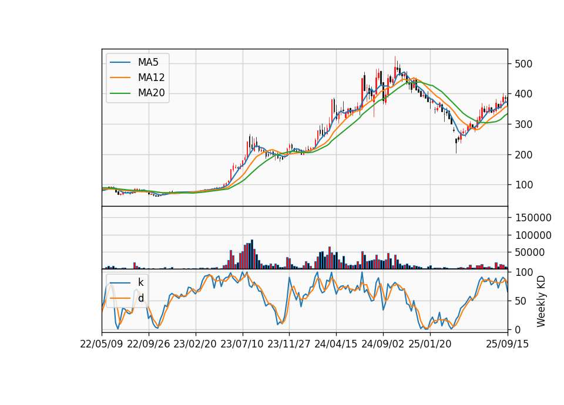Click the 100 price axis label at 100 level

(x=523, y=185)
